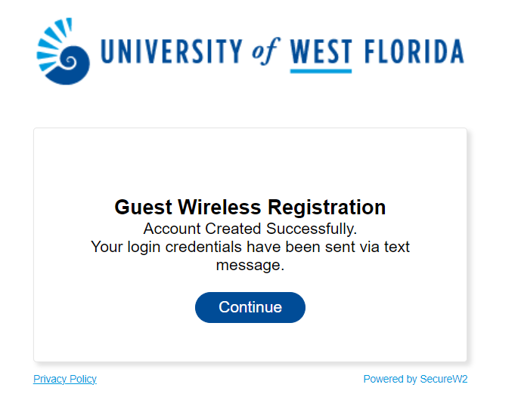Click the underlined WEST word in the logo
This screenshot has height=406, width=521.
(x=321, y=51)
